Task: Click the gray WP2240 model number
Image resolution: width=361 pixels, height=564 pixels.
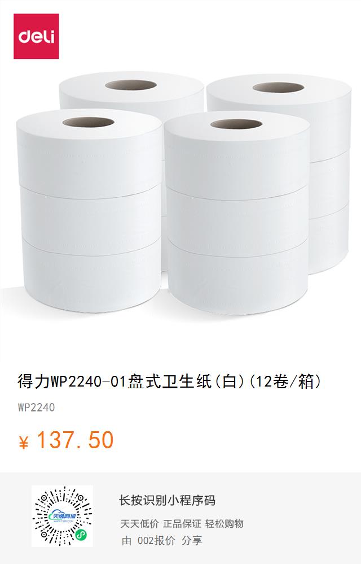Action: pos(36,407)
